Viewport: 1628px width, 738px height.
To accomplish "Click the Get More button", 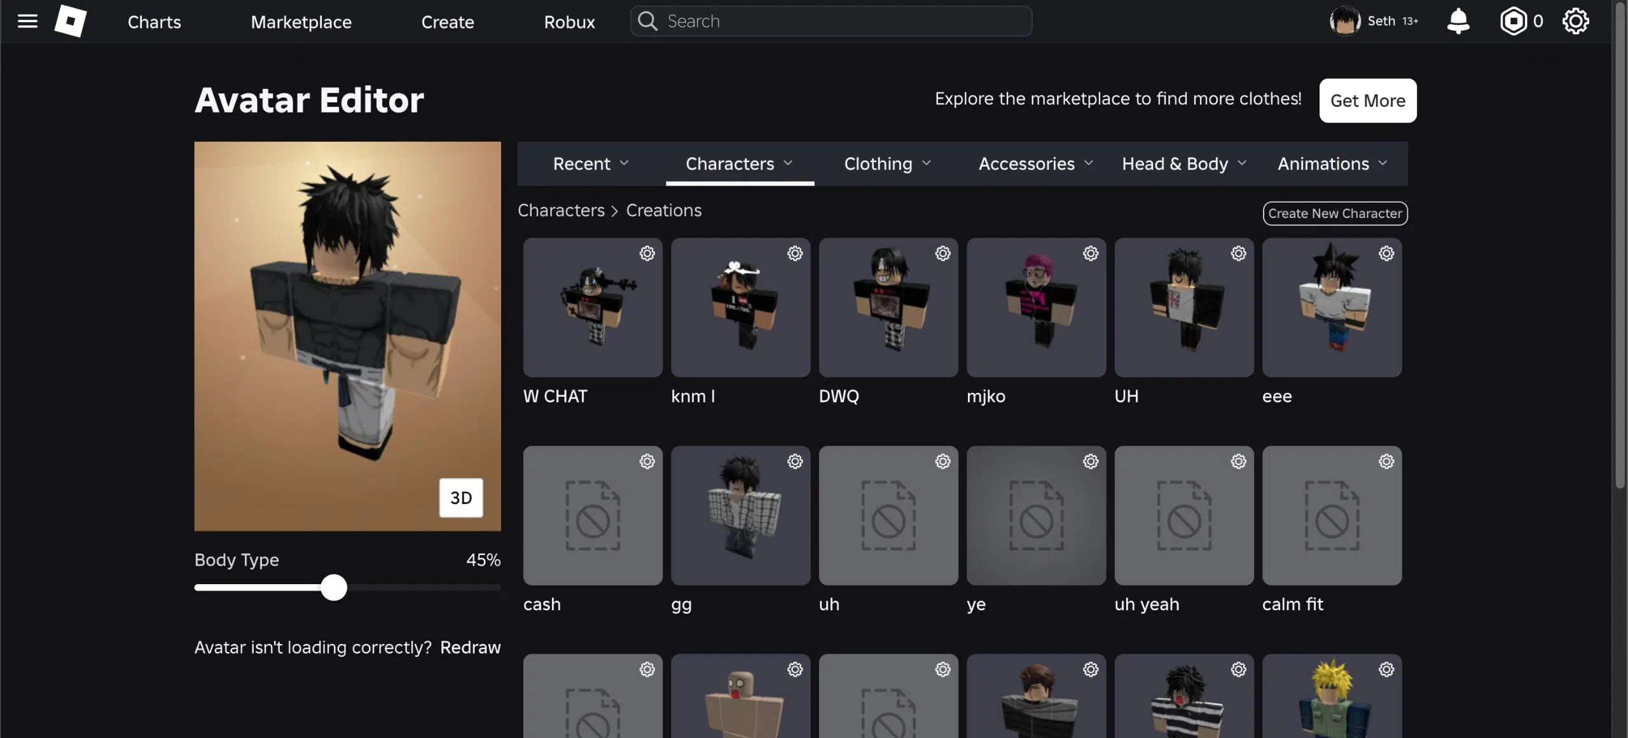I will 1368,100.
